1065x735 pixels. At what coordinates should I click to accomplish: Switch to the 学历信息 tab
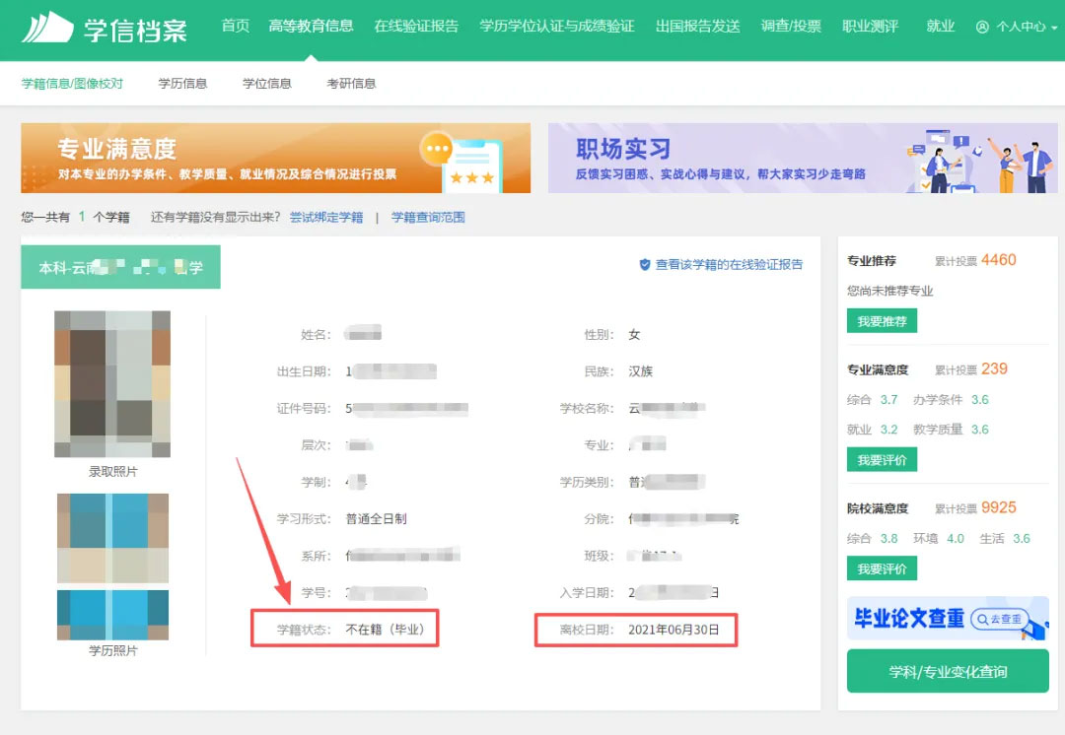click(x=182, y=84)
